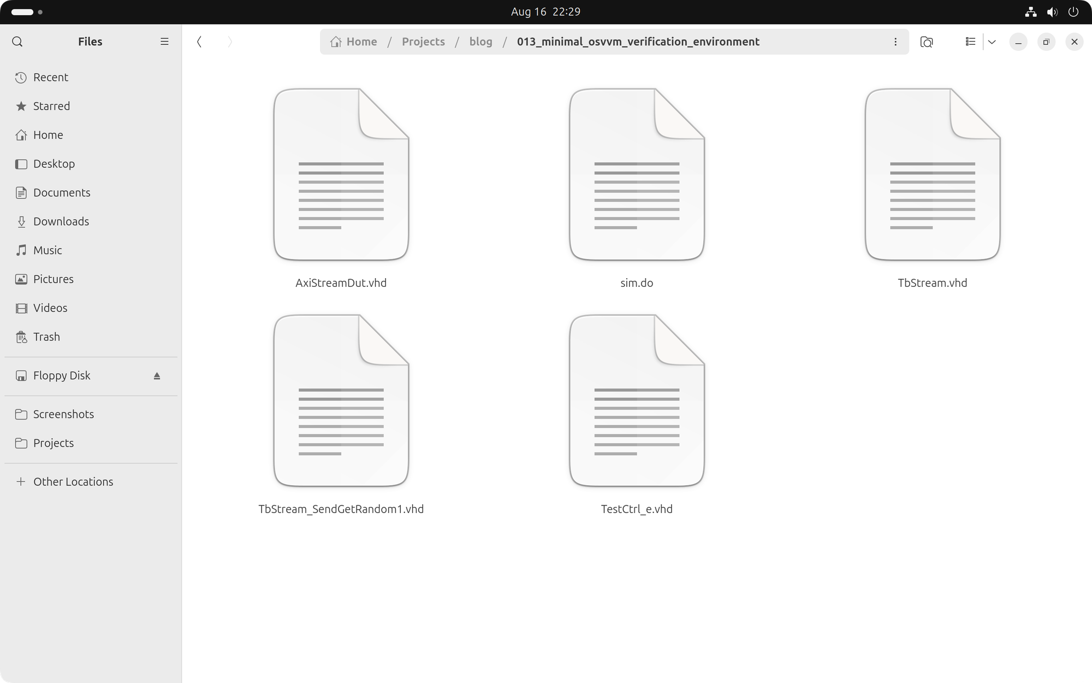
Task: Open the system power menu
Action: coord(1073,11)
